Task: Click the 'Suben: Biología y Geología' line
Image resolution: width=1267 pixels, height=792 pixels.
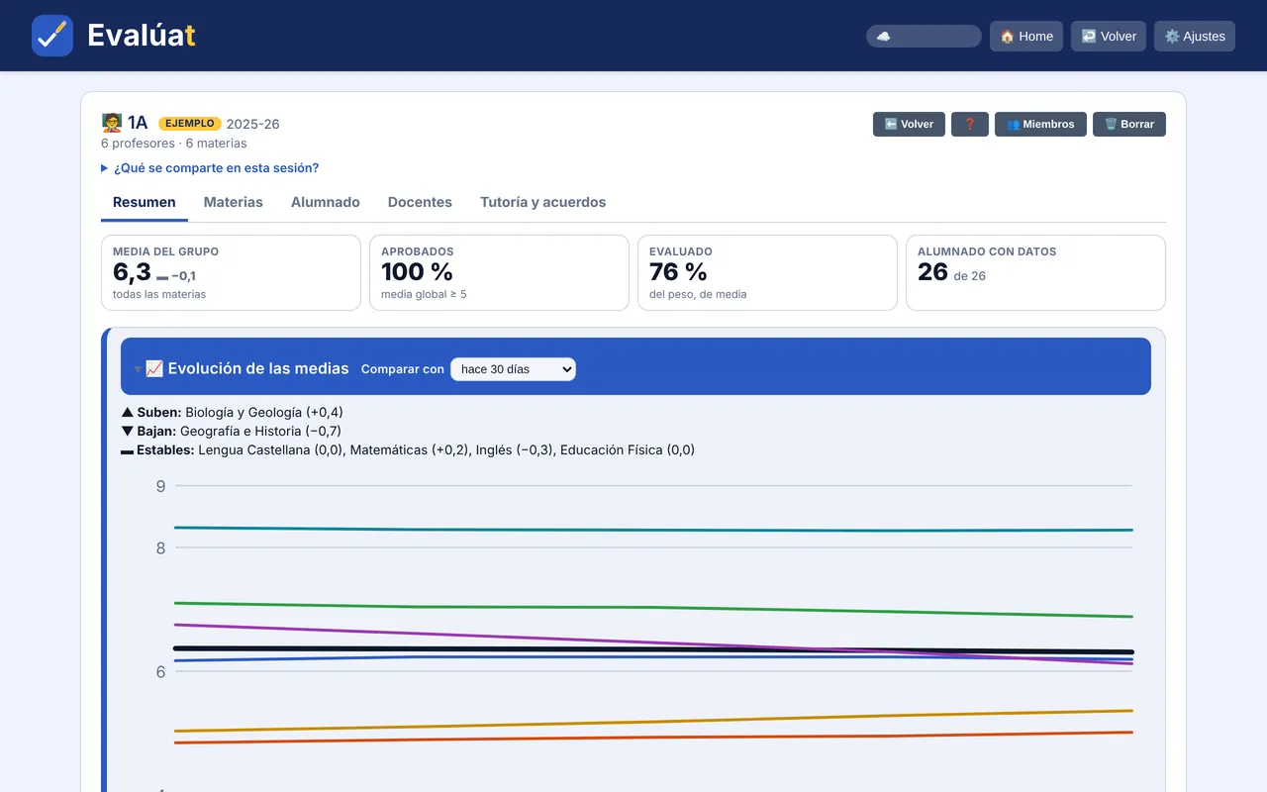Action: pos(233,412)
